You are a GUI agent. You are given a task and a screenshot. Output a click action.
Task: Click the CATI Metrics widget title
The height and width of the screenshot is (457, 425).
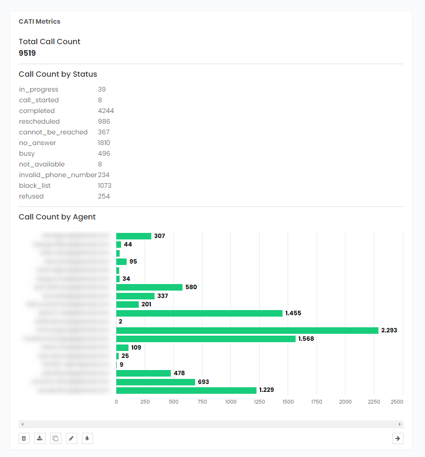(x=39, y=21)
